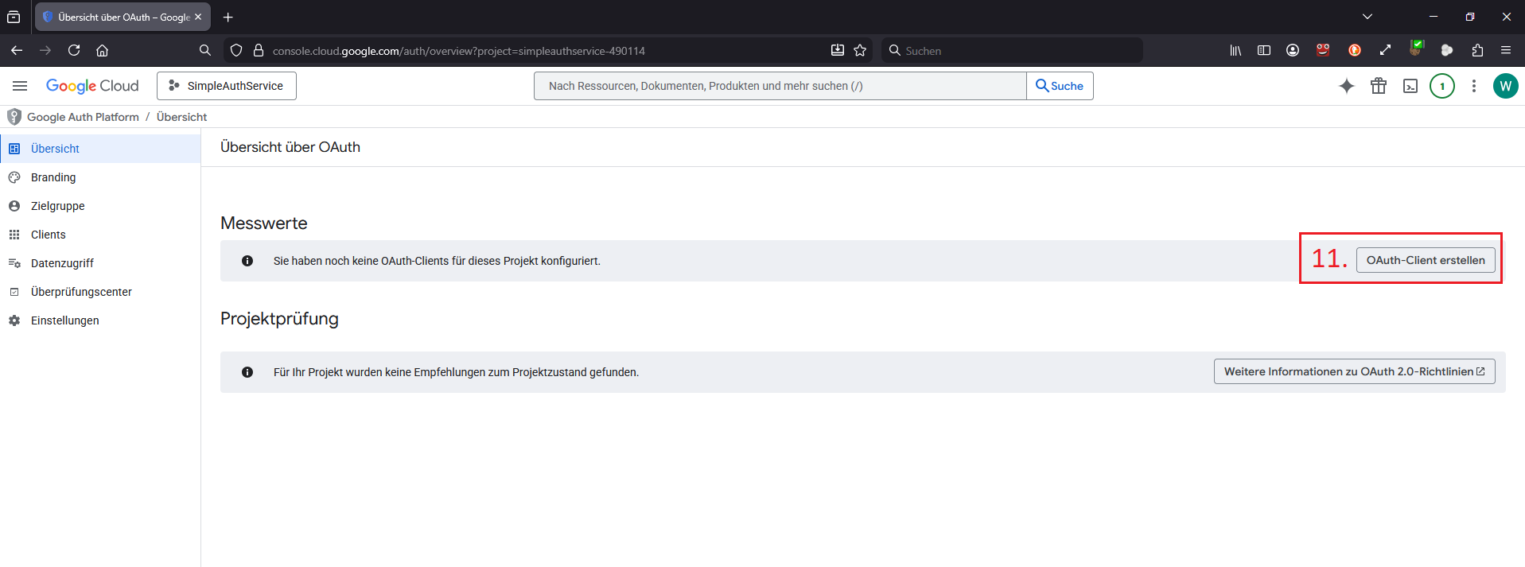Open the Firefox application hamburger menu
This screenshot has height=567, width=1525.
pyautogui.click(x=1506, y=50)
